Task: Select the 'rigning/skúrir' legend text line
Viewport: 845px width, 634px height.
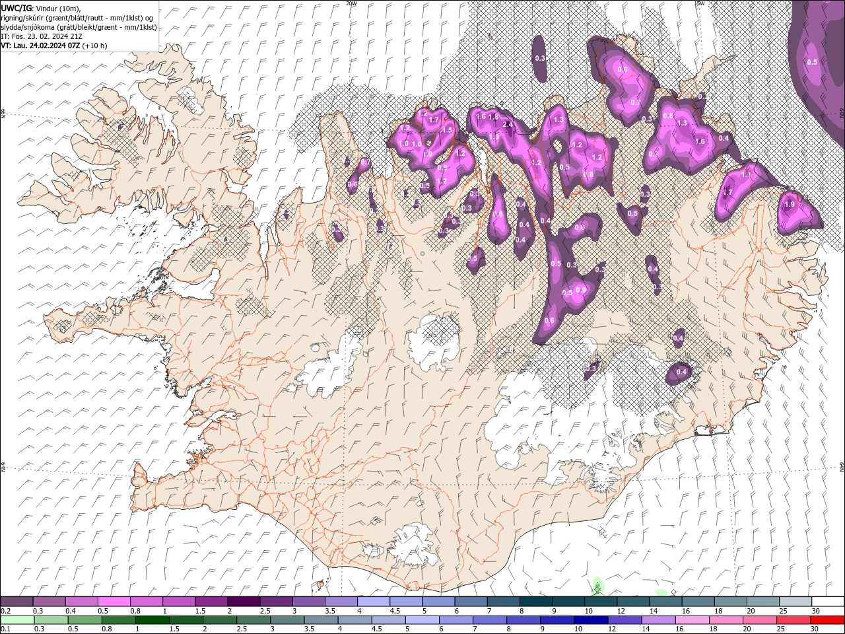Action: pos(77,17)
